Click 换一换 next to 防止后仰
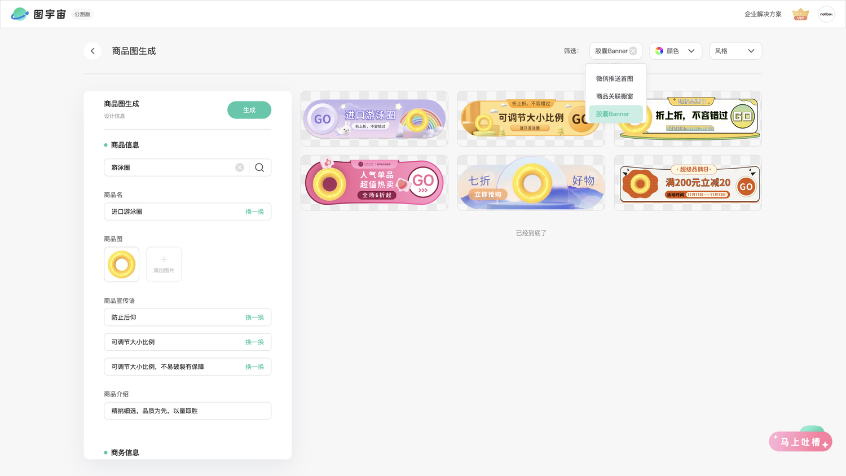The image size is (846, 476). coord(254,318)
